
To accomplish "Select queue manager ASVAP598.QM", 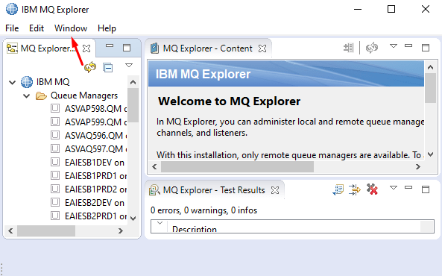I will tap(95, 109).
